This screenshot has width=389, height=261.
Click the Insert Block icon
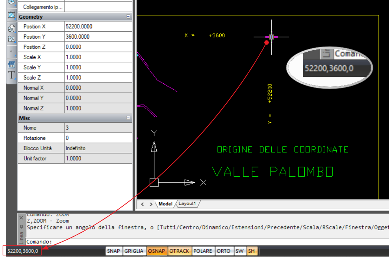point(11,28)
